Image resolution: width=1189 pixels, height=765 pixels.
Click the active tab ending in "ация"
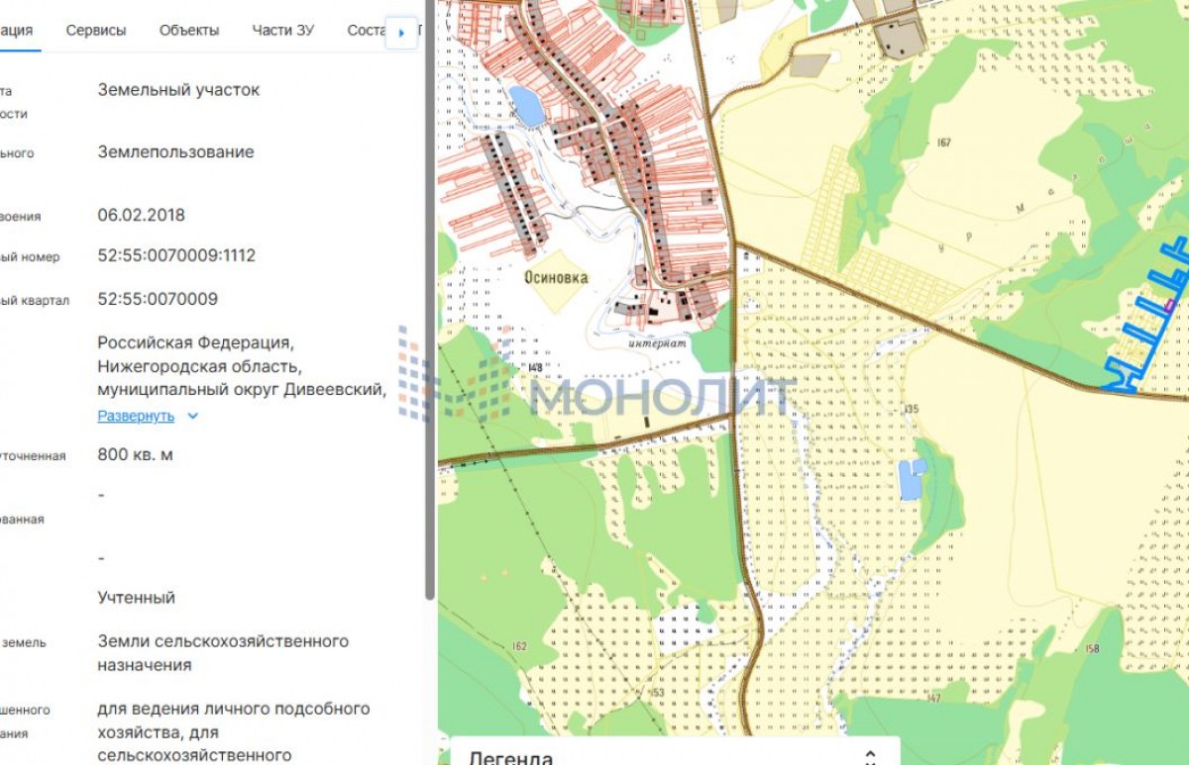(17, 30)
